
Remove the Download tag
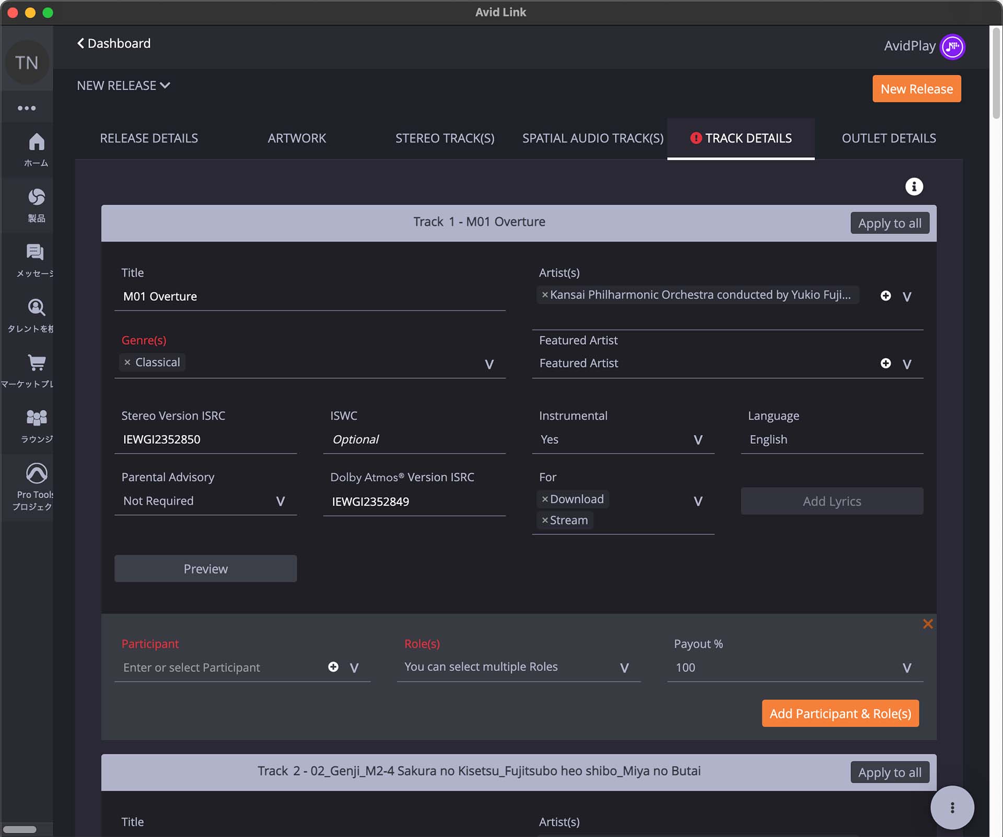pos(544,499)
